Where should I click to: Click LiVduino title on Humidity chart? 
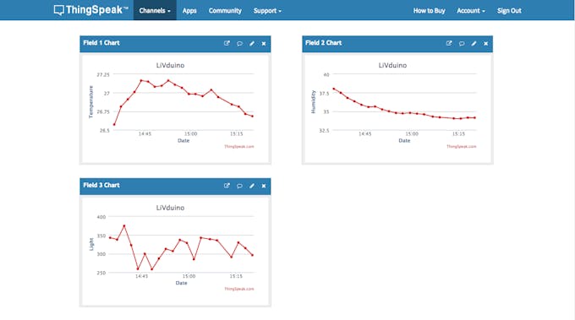(392, 65)
